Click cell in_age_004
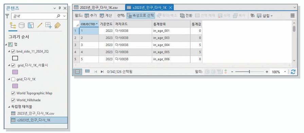The height and width of the screenshot is (133, 304). pos(171,45)
